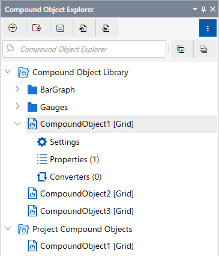
Task: Collapse the Project Compound Objects node
Action: tap(8, 228)
